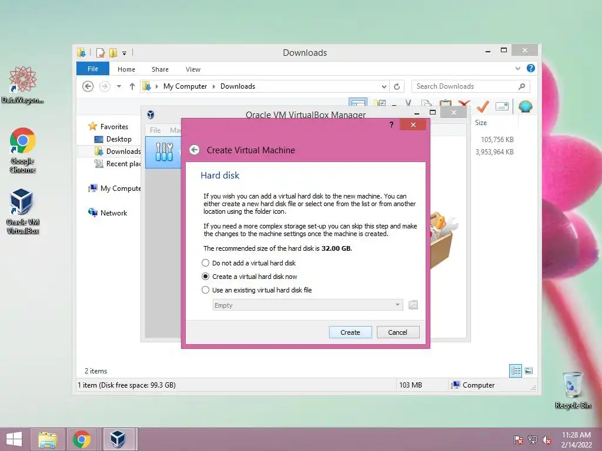
Task: Expand the arrow before 'My Computer' in path
Action: (x=156, y=86)
